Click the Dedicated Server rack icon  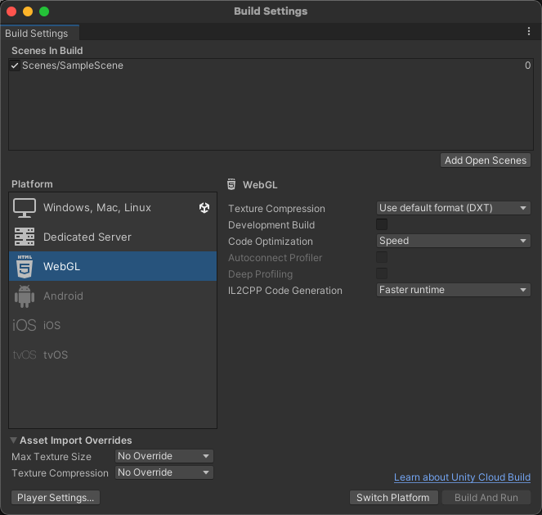point(25,237)
